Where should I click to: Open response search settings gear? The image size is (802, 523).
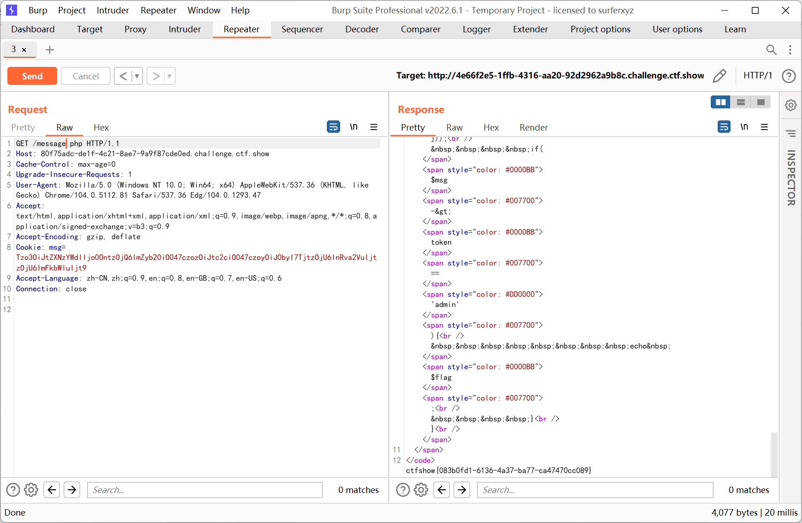[x=421, y=490]
